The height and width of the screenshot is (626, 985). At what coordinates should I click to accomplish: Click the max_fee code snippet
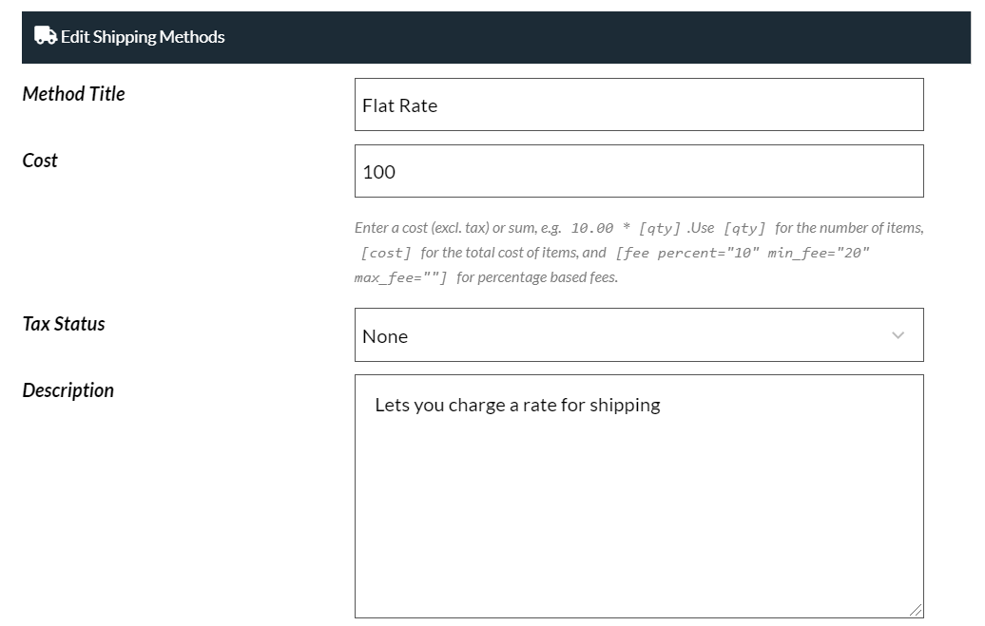click(400, 278)
